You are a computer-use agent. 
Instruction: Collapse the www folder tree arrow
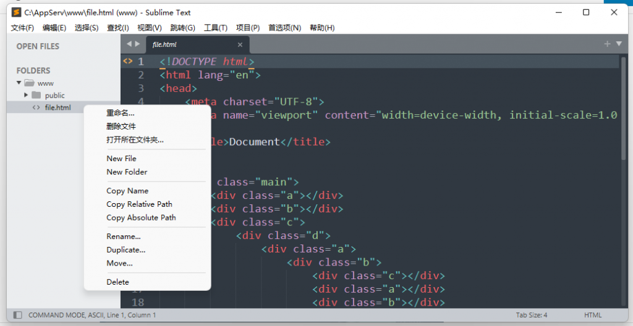19,83
